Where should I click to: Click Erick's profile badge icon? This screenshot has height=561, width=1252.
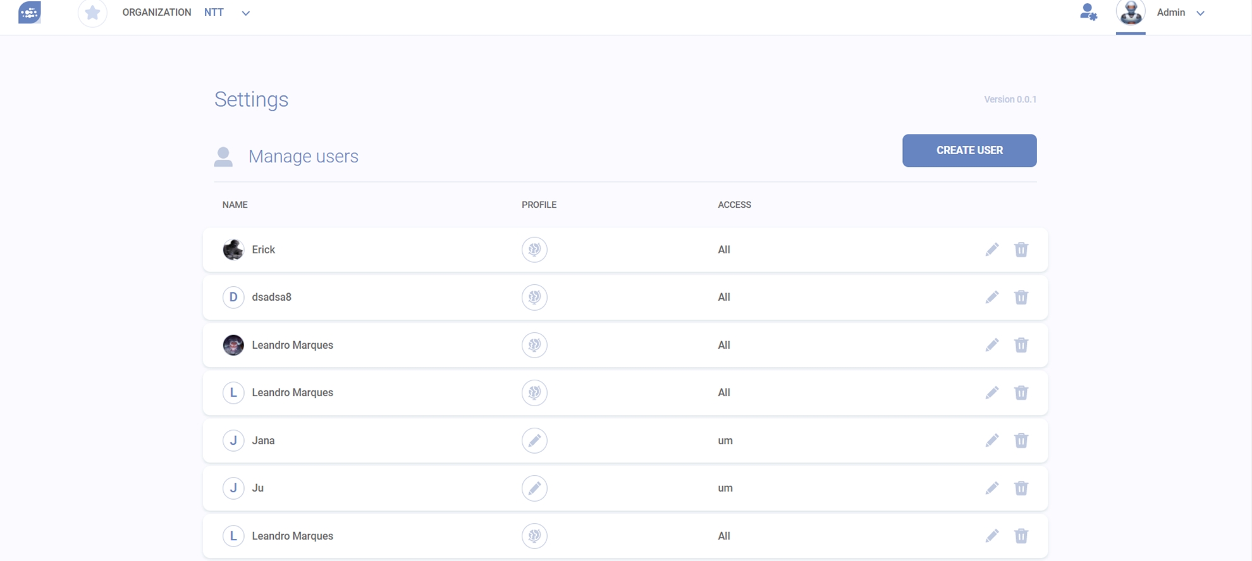pyautogui.click(x=534, y=250)
